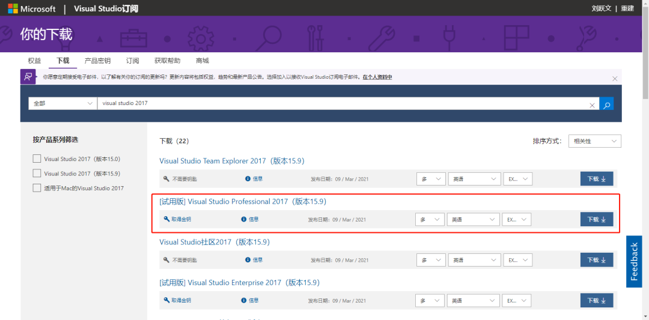Open language dropdown for Team Explorer 2017
The height and width of the screenshot is (320, 649).
click(474, 179)
